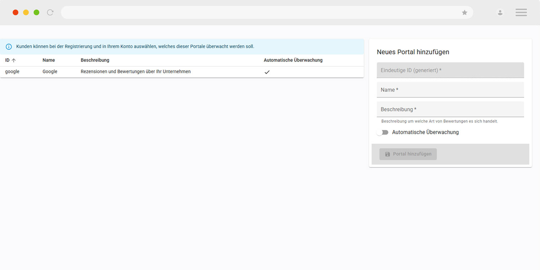Toggle the Automatische Überwachung switch
Screen dimensions: 540x270
point(382,132)
